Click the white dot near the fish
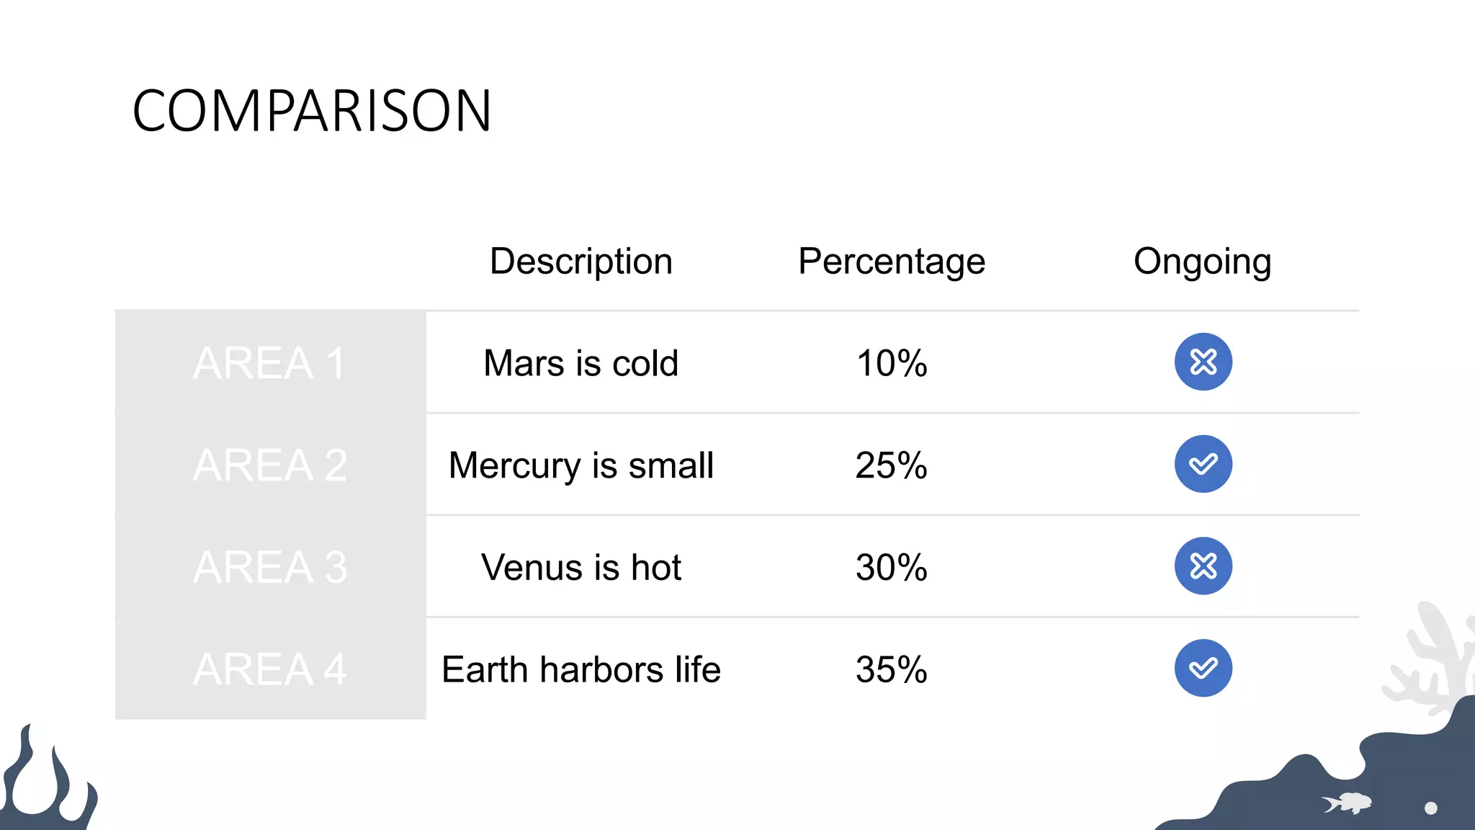This screenshot has width=1475, height=830. 1431,808
